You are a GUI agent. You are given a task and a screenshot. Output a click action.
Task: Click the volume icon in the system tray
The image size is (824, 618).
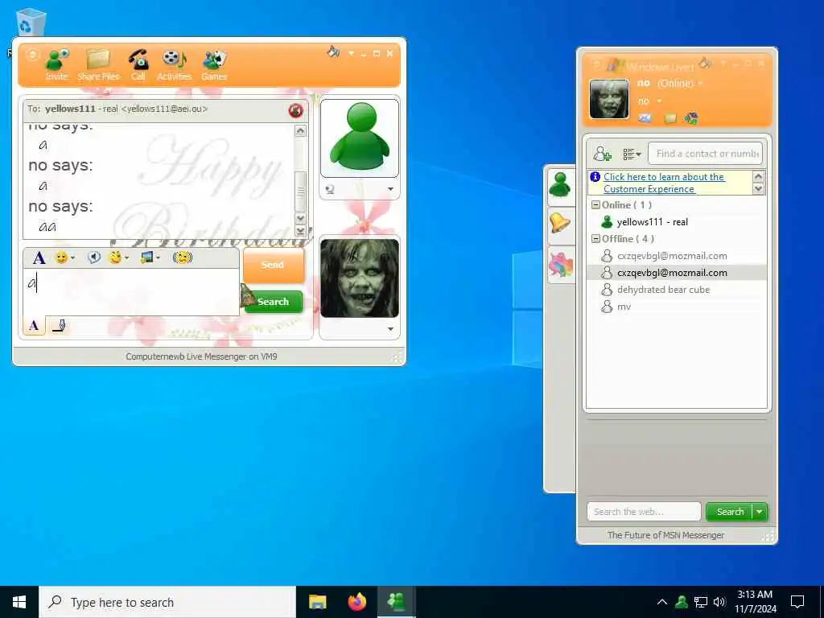point(719,602)
